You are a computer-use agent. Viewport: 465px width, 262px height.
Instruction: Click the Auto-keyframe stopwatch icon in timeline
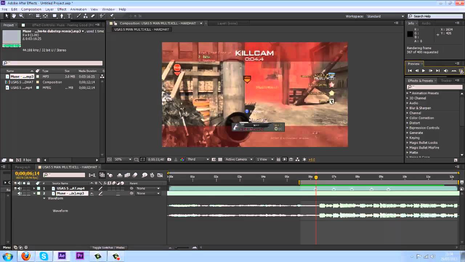point(152,175)
